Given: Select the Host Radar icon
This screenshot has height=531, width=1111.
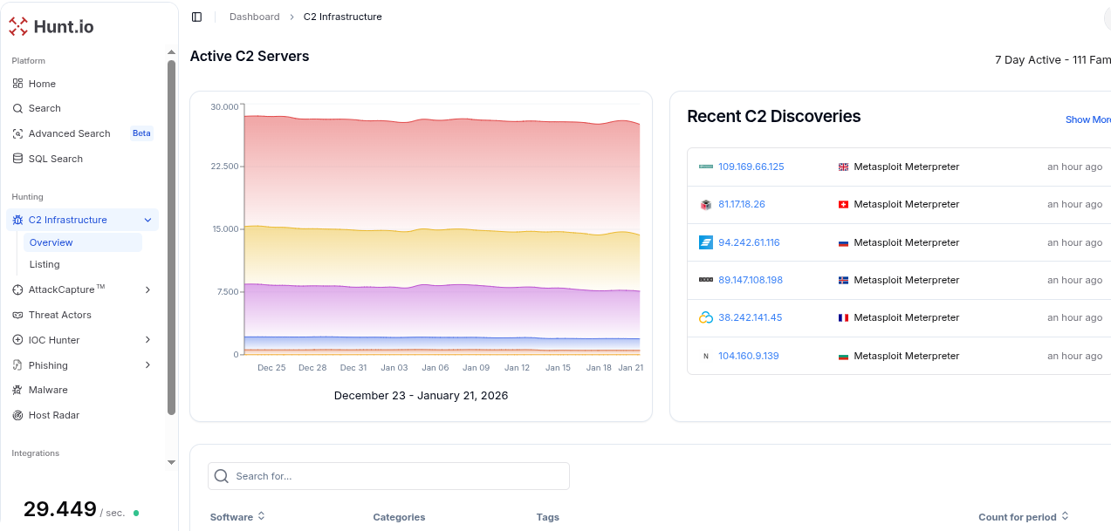Looking at the screenshot, I should click(17, 415).
